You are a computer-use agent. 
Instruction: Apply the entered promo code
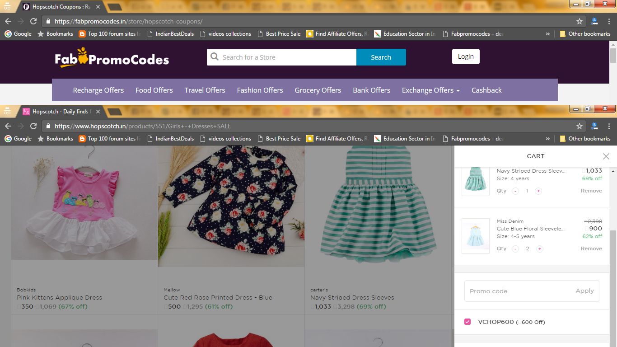point(584,291)
